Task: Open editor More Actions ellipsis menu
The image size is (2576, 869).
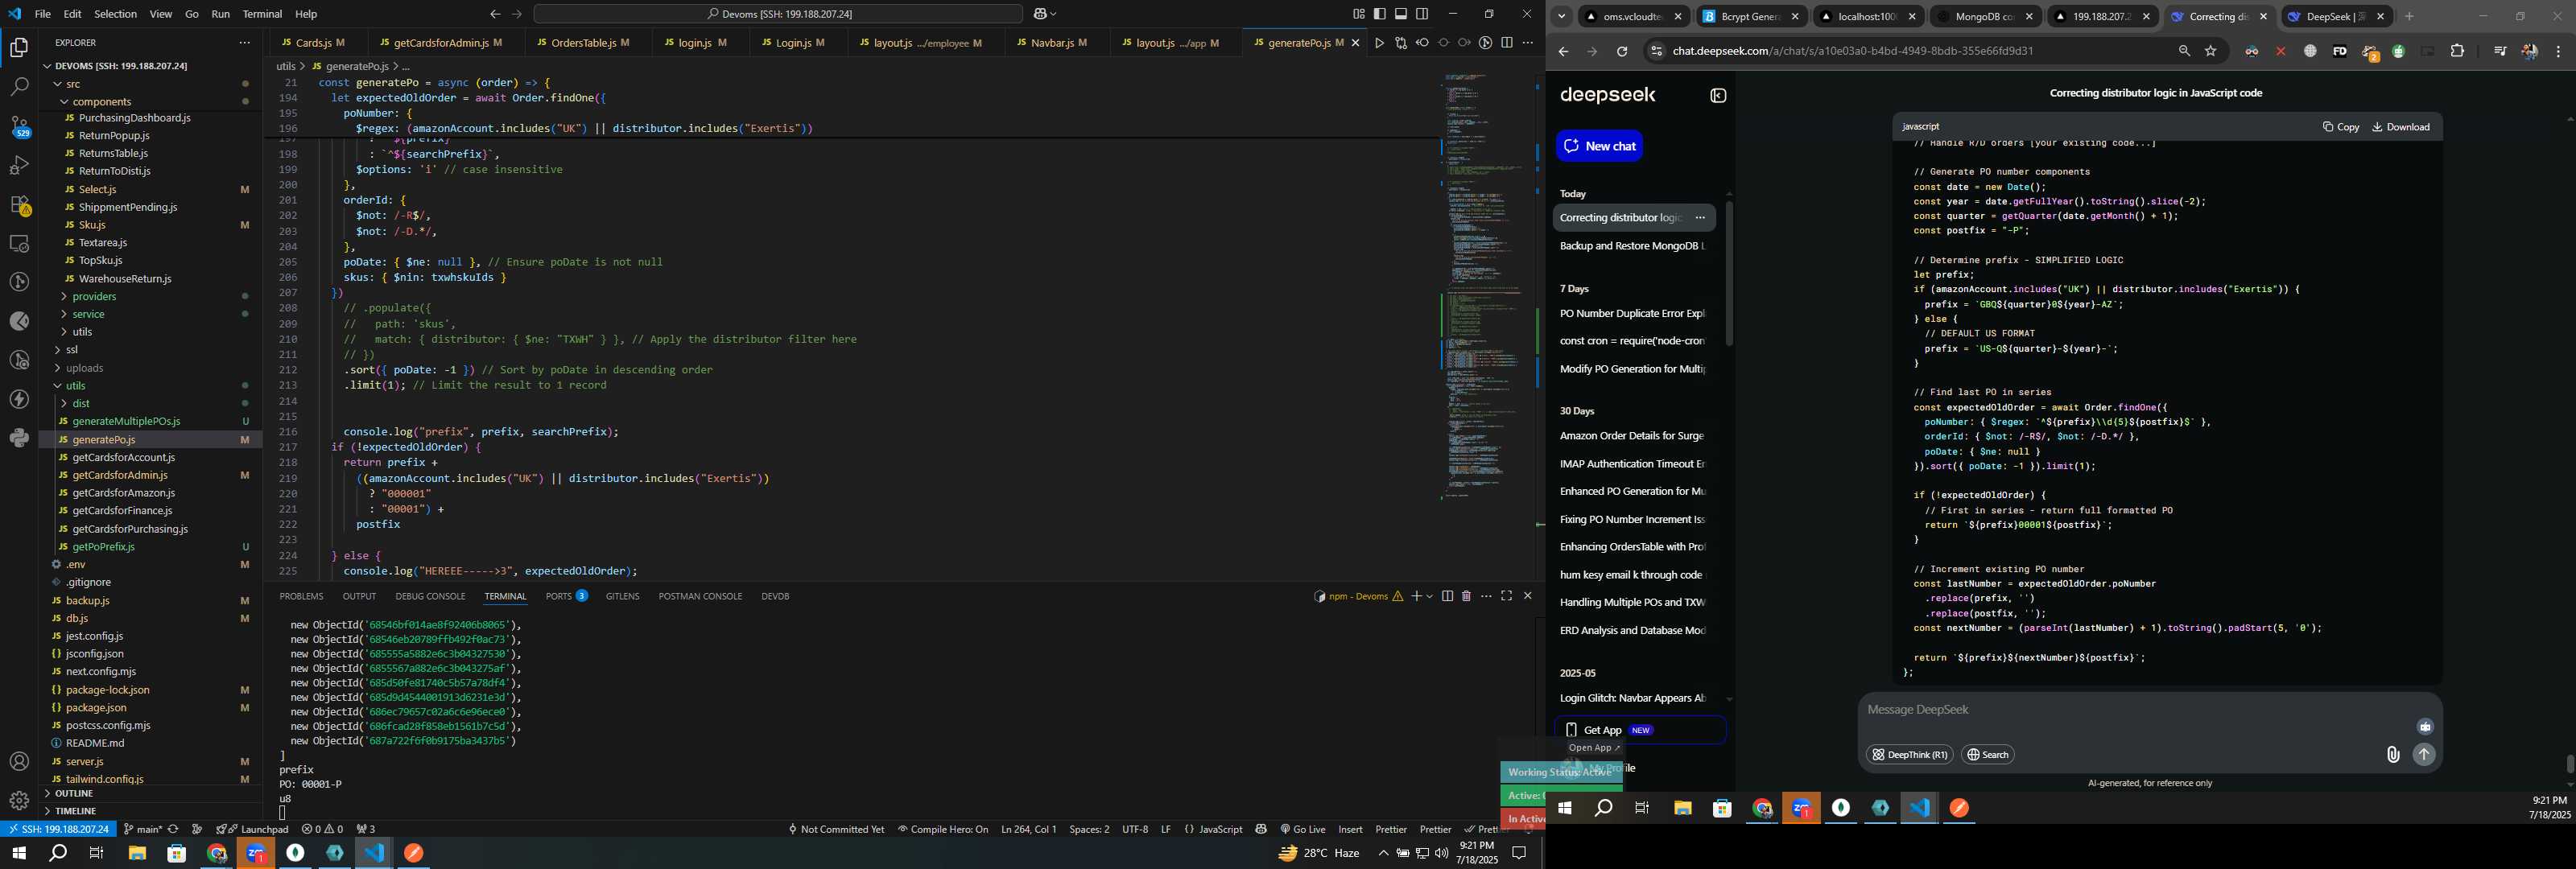Action: tap(1527, 43)
